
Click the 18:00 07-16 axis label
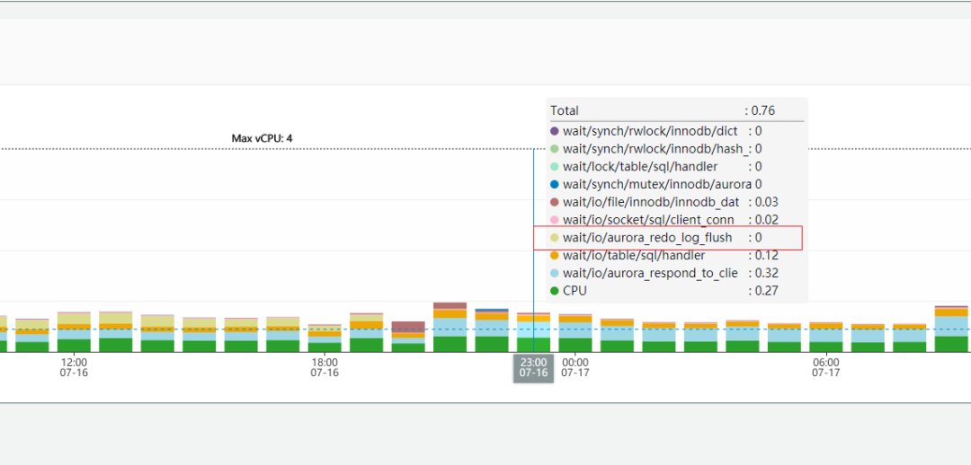pyautogui.click(x=325, y=367)
